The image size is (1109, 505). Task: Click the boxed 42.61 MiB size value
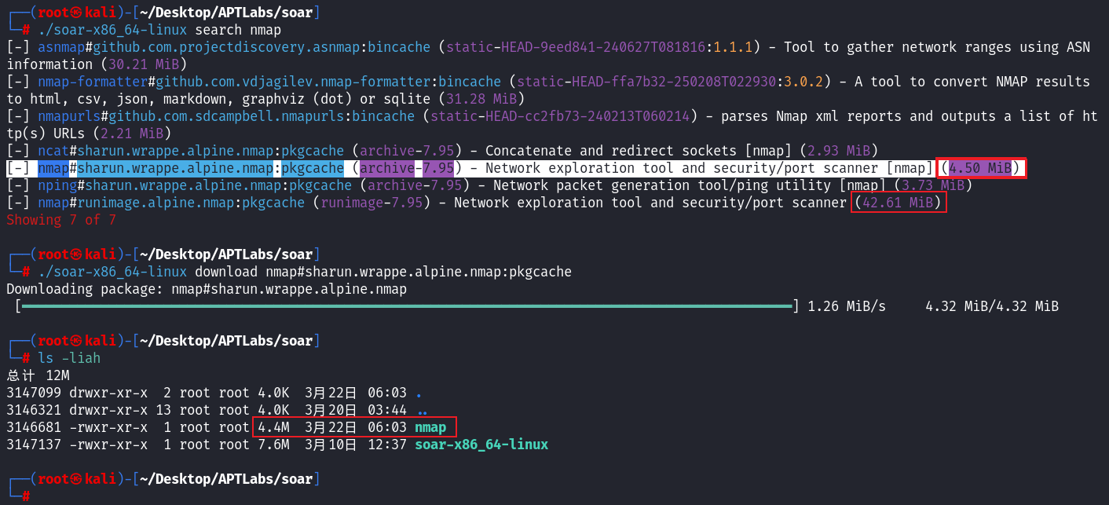(899, 203)
